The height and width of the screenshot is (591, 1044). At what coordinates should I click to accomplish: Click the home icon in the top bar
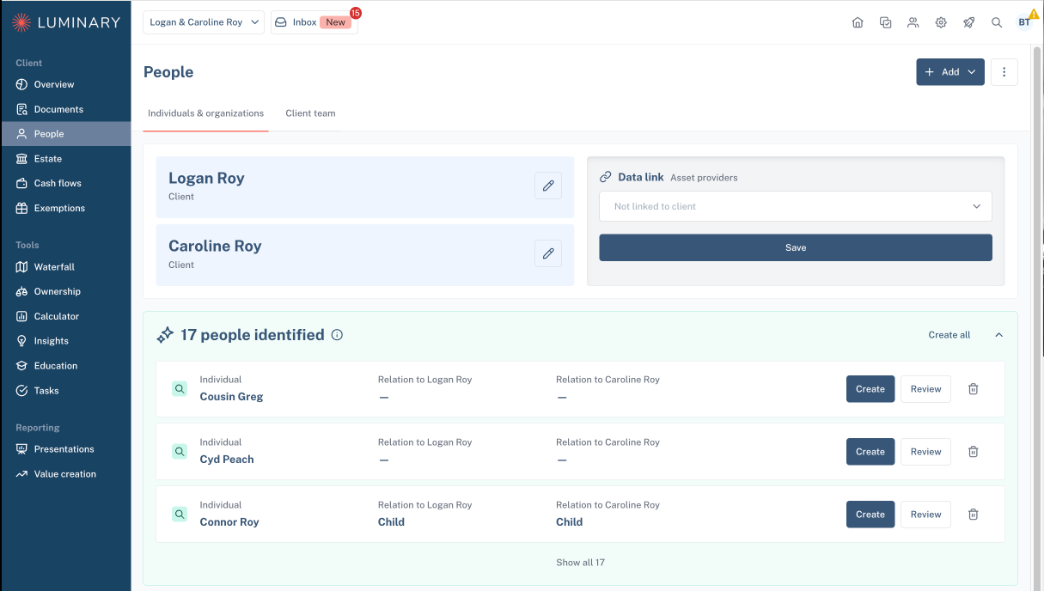858,22
